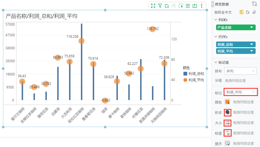Open the 排布 并列 combo box
The height and width of the screenshot is (147, 260).
[x=240, y=71]
